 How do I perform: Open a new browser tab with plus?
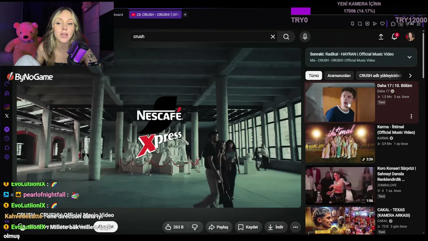coord(185,15)
